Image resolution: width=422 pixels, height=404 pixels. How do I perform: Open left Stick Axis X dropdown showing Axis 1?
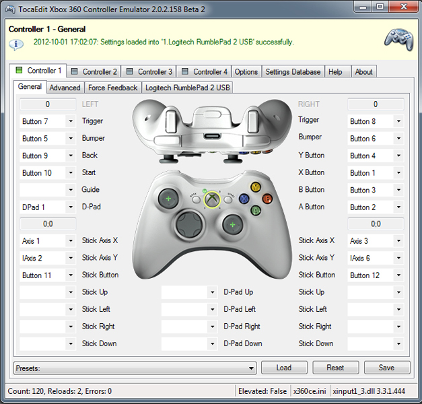click(48, 241)
